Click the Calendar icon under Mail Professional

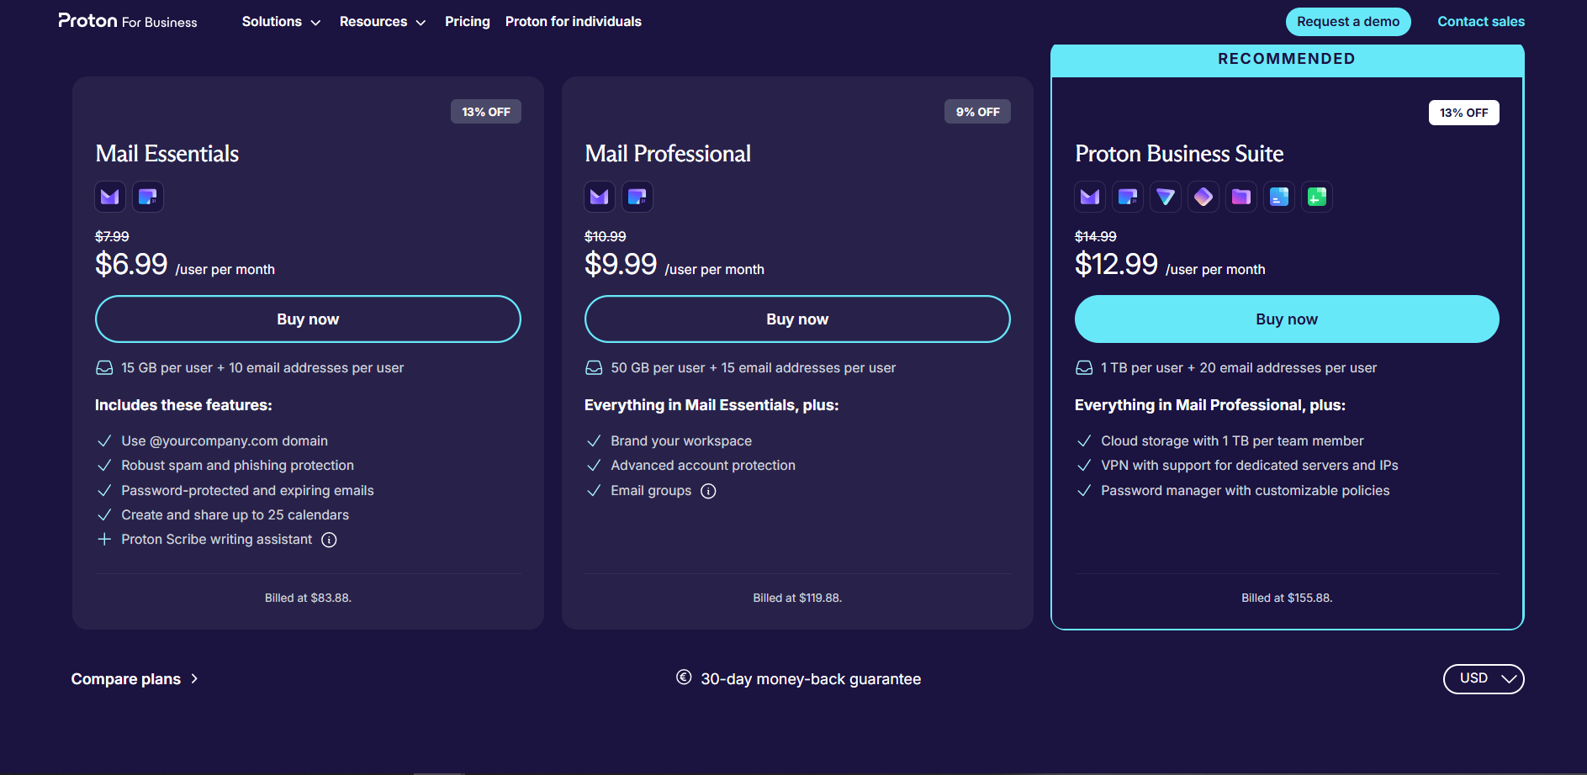pyautogui.click(x=637, y=197)
